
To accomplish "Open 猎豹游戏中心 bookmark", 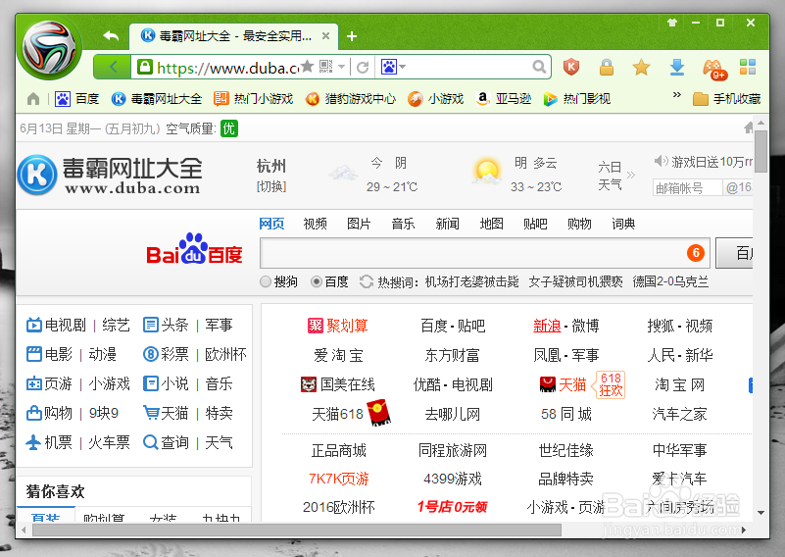I will click(351, 99).
